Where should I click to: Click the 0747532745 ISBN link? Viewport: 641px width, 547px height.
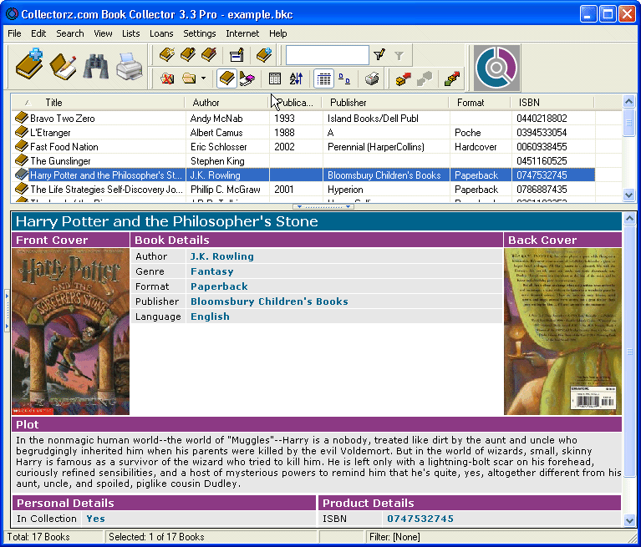(420, 519)
